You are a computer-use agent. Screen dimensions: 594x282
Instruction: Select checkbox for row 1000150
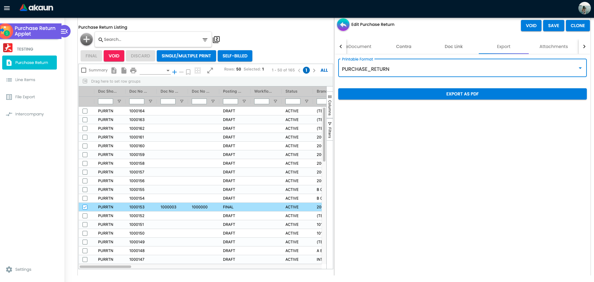click(x=85, y=233)
